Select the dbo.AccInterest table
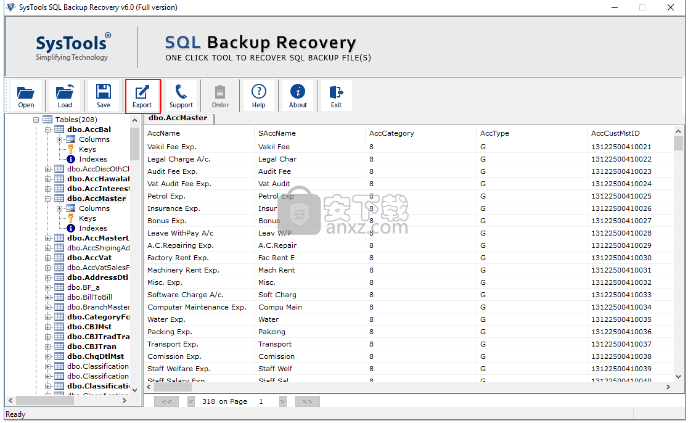The image size is (688, 423). tap(98, 189)
